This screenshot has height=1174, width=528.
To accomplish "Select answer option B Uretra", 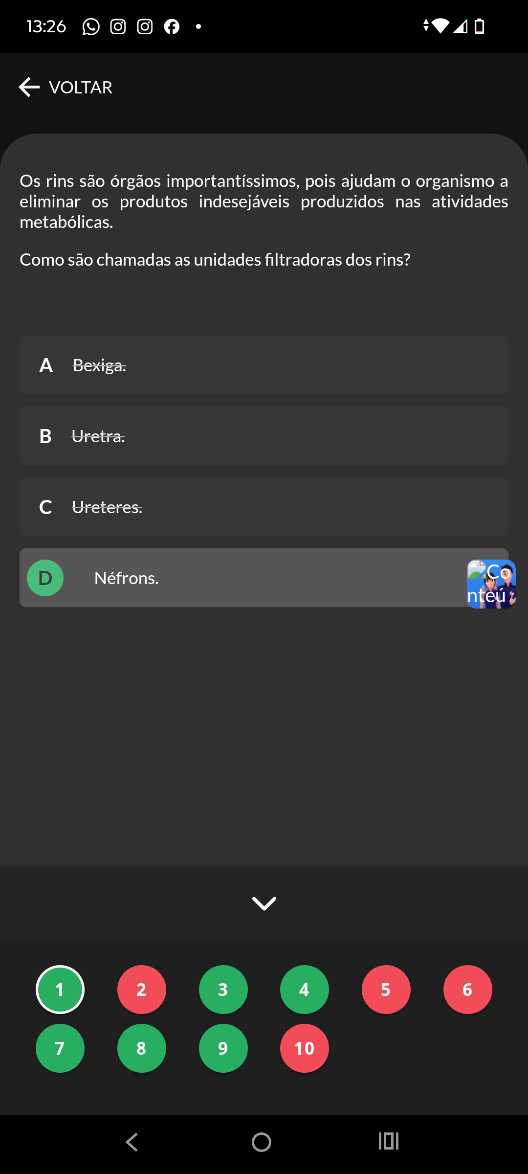I will [x=264, y=436].
